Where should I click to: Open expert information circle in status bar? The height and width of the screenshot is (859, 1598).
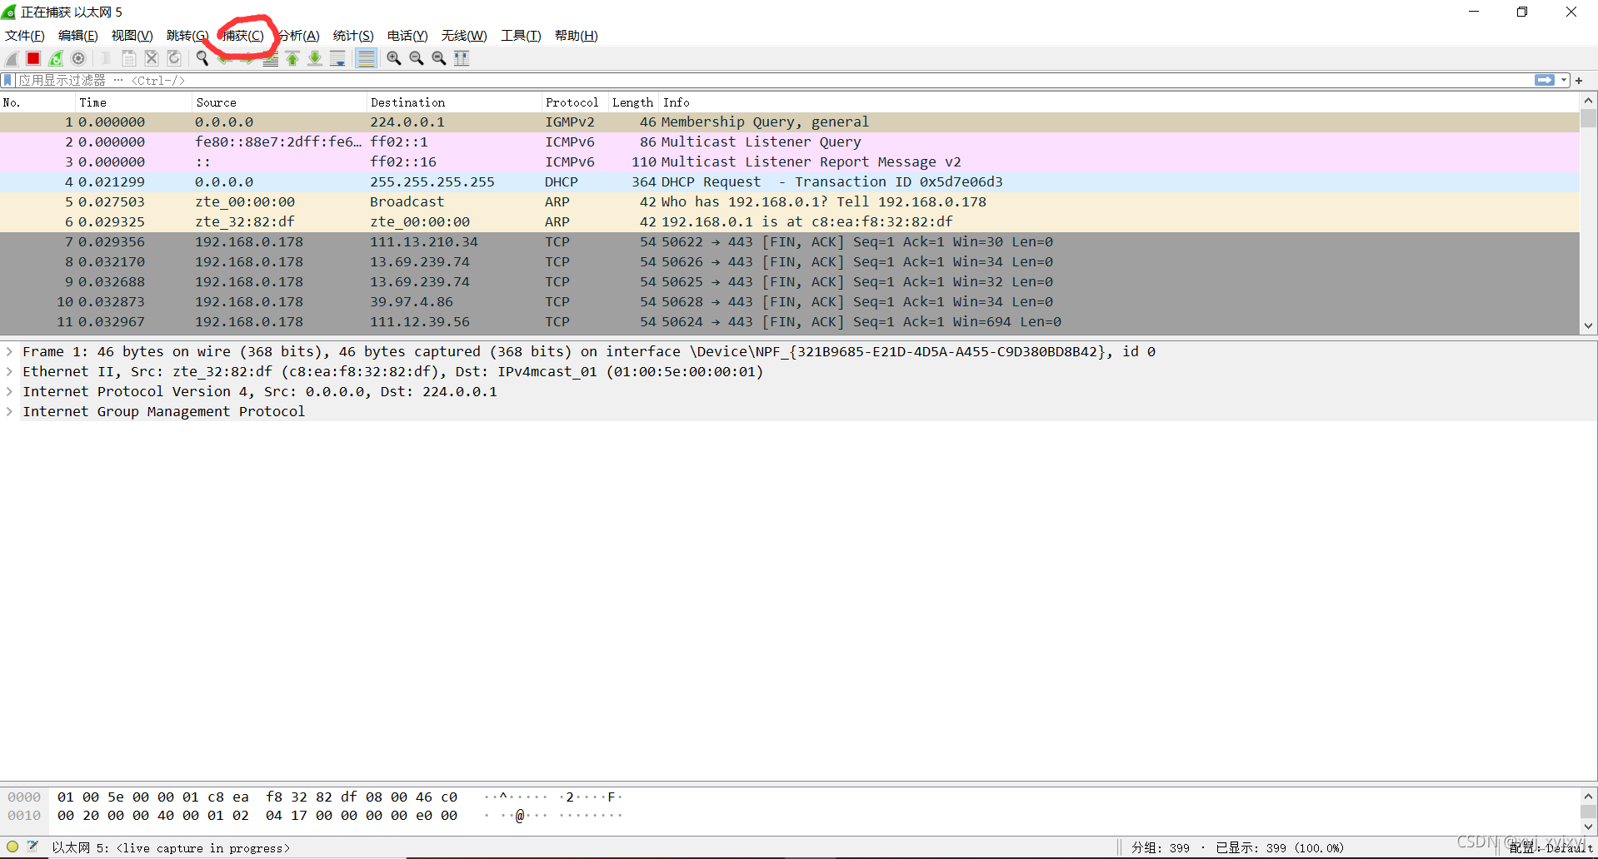coord(12,847)
